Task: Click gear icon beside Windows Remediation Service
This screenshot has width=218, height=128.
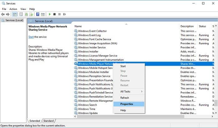Action: 76,97
